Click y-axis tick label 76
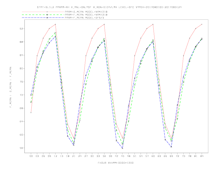The image size is (220, 170). pyautogui.click(x=21, y=82)
